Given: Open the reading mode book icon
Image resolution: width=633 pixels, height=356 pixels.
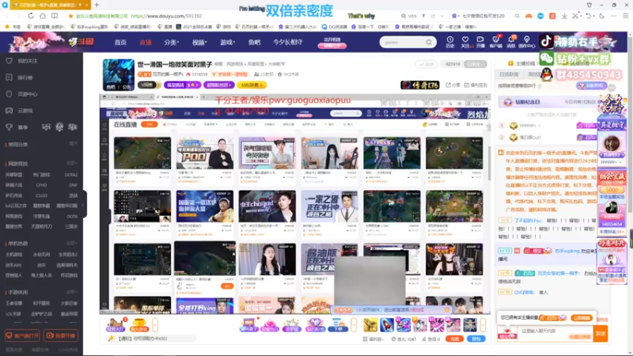Looking at the screenshot, I should click(55, 16).
